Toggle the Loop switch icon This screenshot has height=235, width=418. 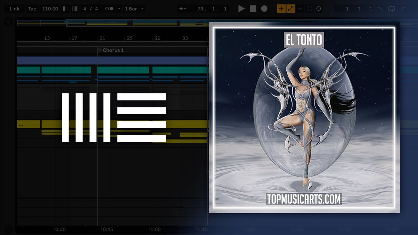[x=392, y=9]
